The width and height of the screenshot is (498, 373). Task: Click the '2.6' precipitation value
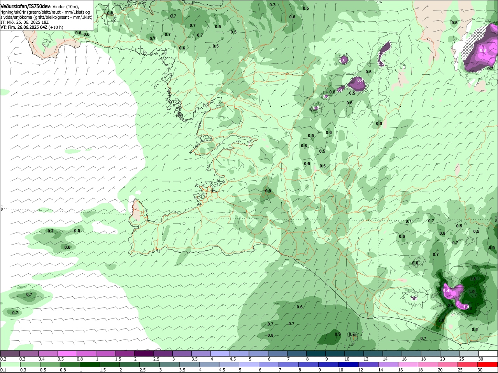click(451, 306)
